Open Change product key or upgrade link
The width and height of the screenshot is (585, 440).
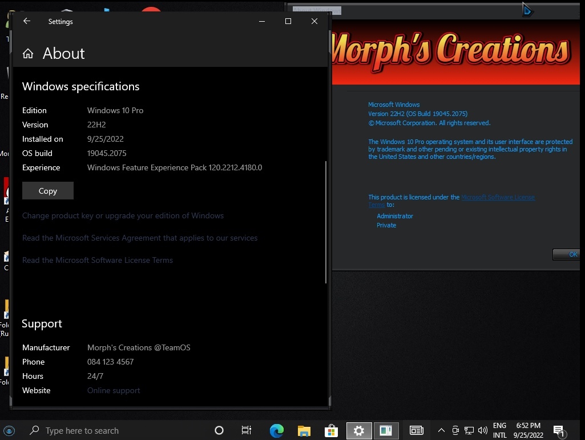[123, 215]
